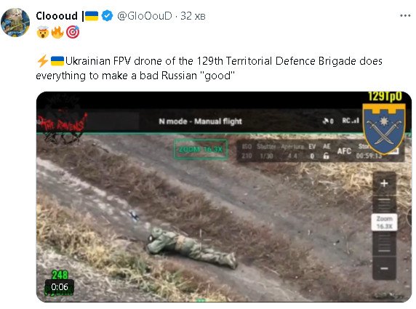The image size is (416, 309).
Task: Play the embedded drone video thumbnail
Action: click(224, 197)
